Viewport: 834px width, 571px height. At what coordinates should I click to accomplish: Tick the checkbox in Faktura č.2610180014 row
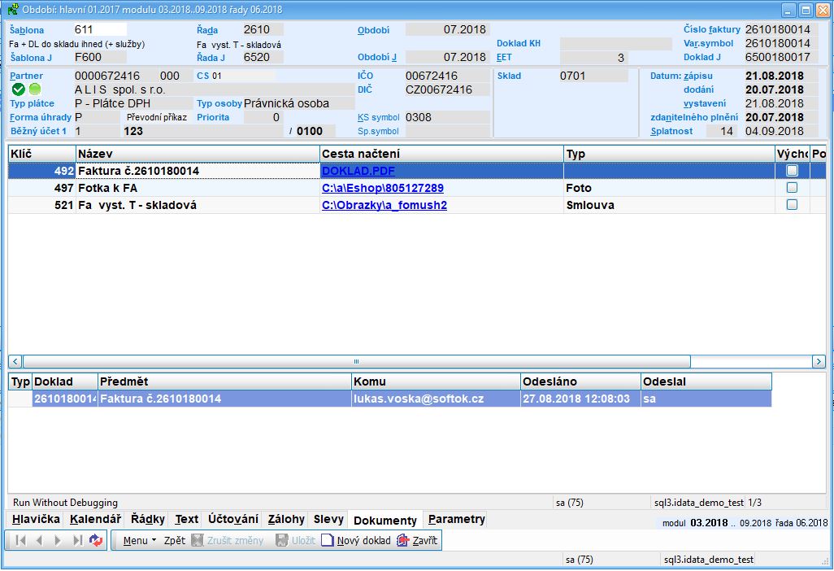[x=792, y=170]
